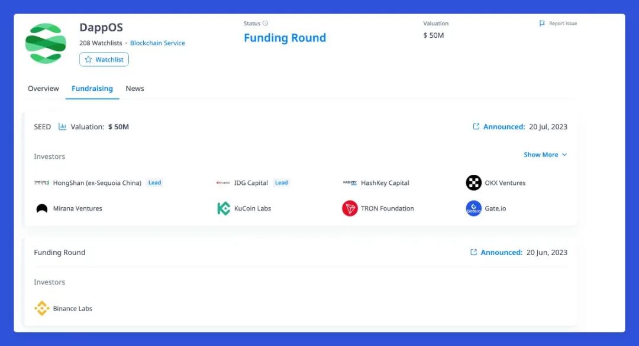Viewport: 639px width, 346px height.
Task: Click the Lead badge next to IDG Capital
Action: point(281,183)
